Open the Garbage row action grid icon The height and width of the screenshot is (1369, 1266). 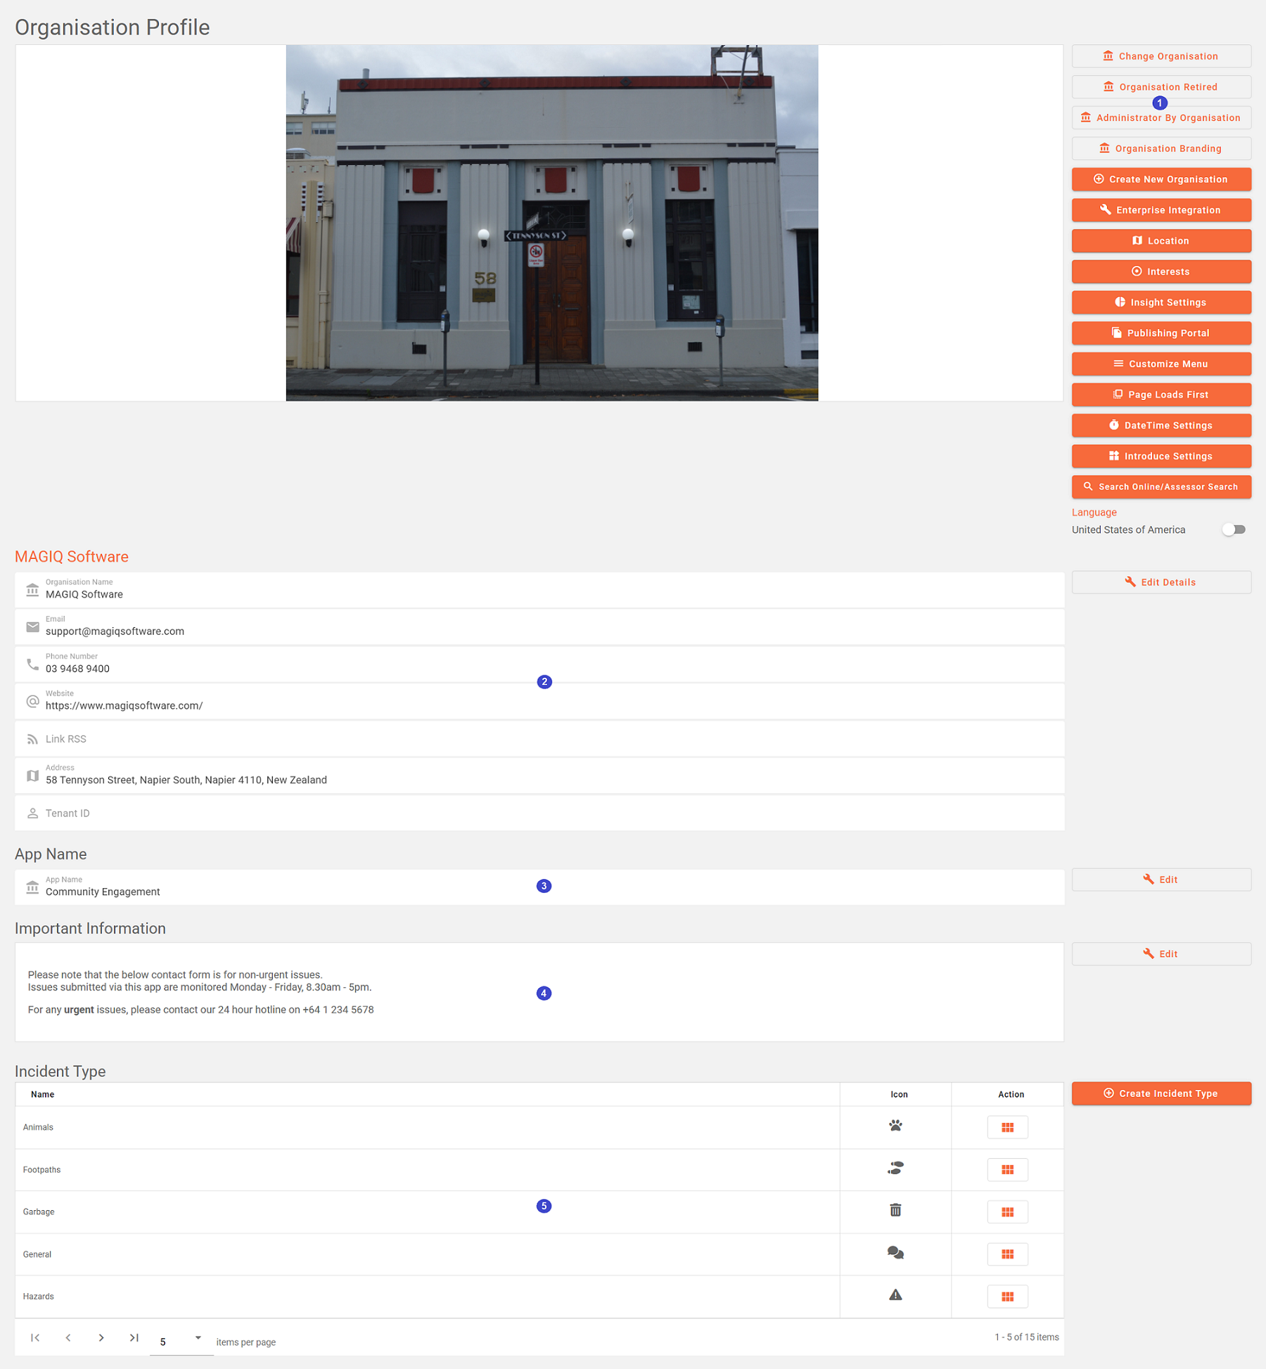coord(1007,1211)
